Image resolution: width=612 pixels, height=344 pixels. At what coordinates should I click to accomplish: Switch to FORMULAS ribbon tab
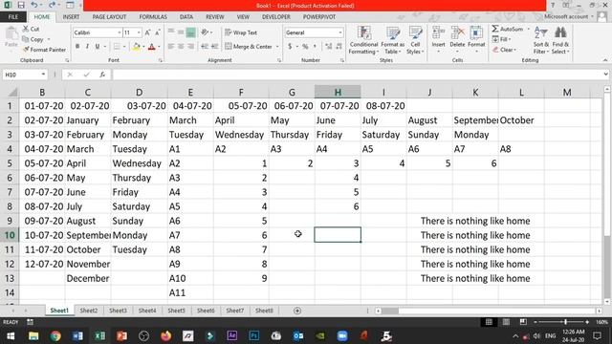tap(153, 17)
